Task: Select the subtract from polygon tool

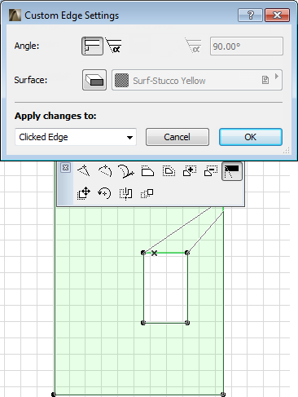Action: (211, 171)
